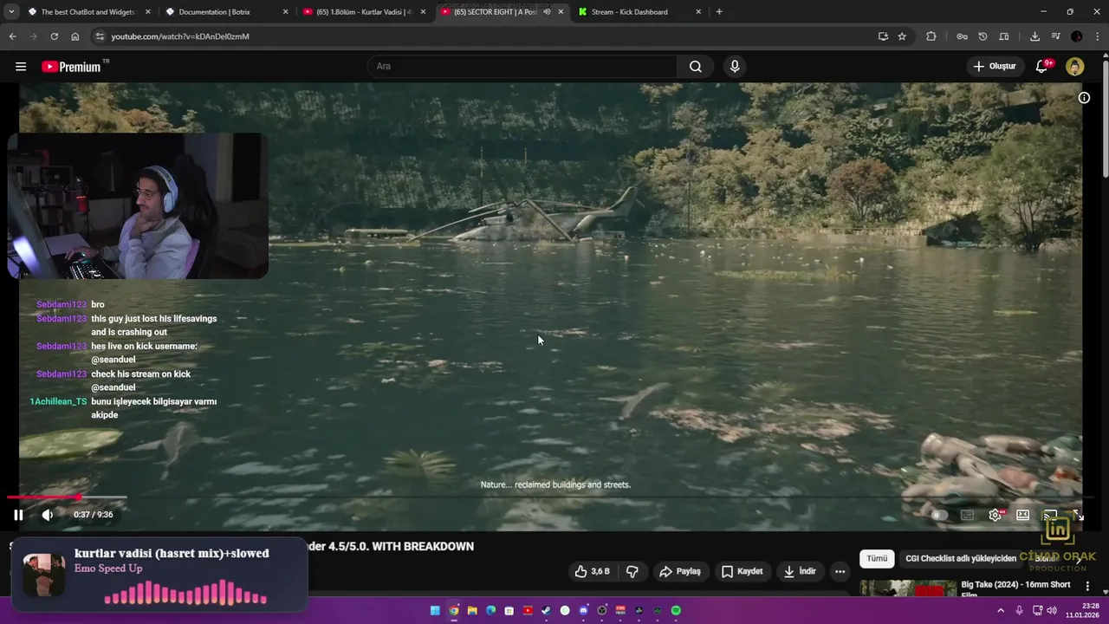Image resolution: width=1109 pixels, height=624 pixels.
Task: Open Chrome profile avatar
Action: point(1076,36)
